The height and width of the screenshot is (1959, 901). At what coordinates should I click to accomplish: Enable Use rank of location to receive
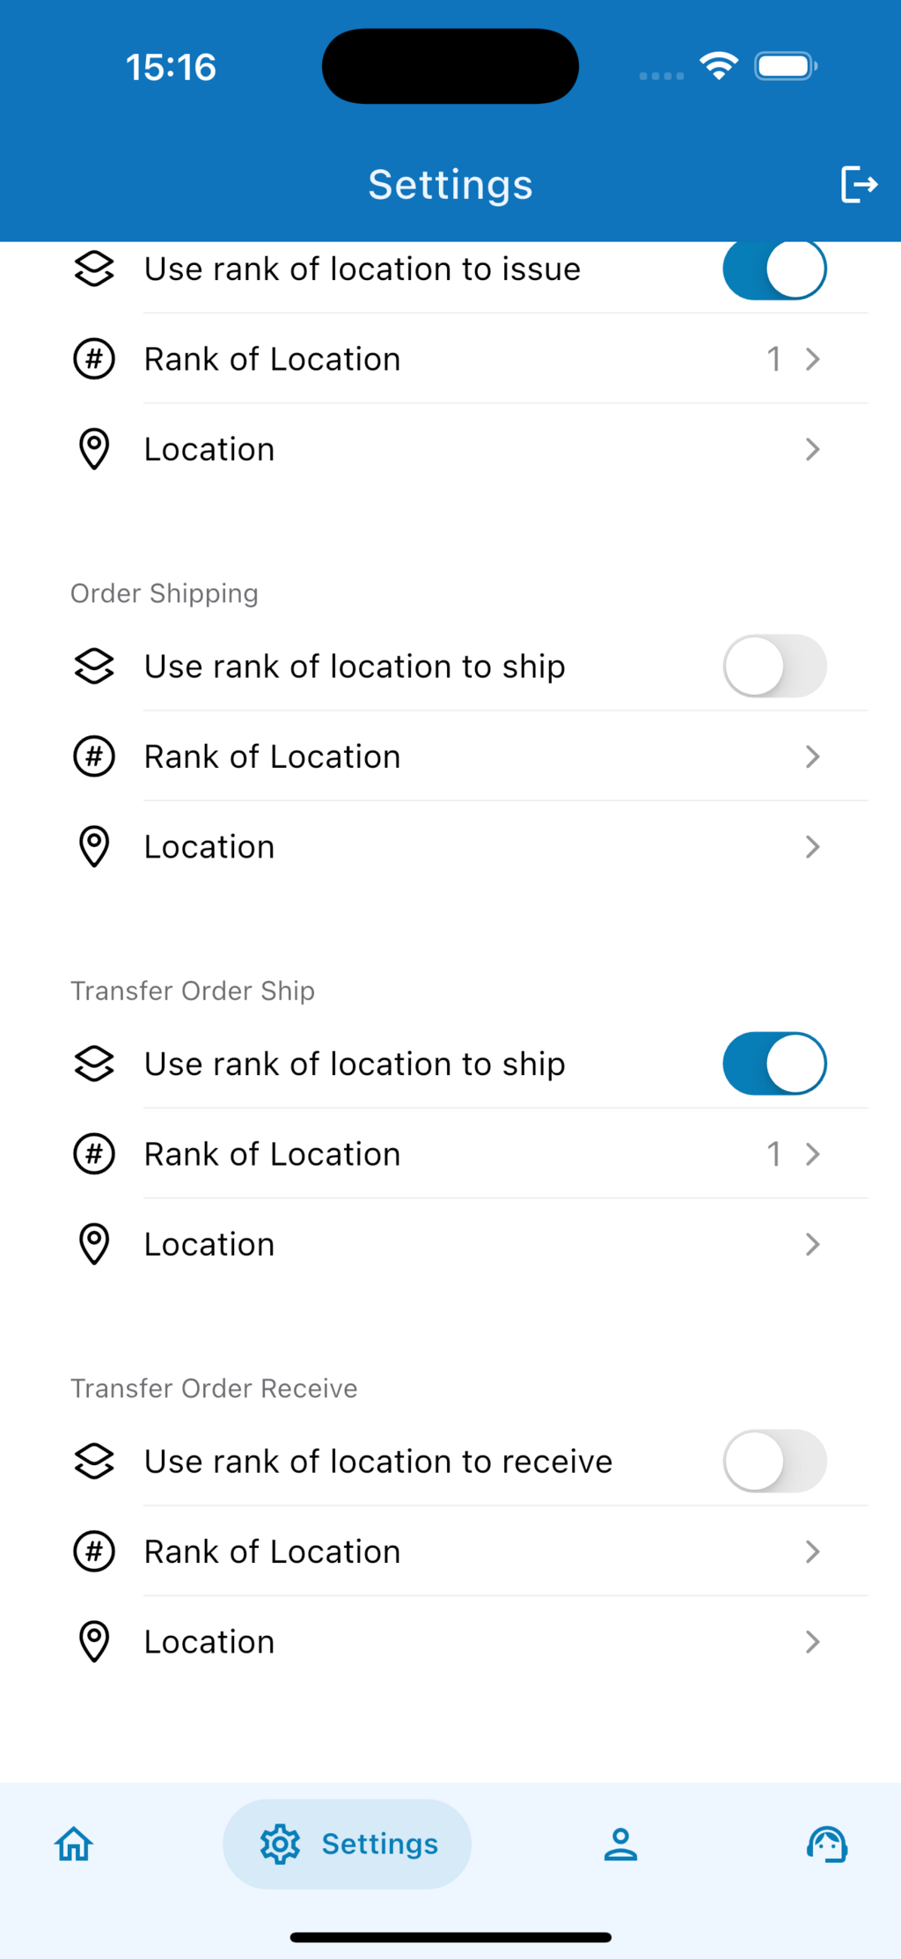(x=774, y=1462)
